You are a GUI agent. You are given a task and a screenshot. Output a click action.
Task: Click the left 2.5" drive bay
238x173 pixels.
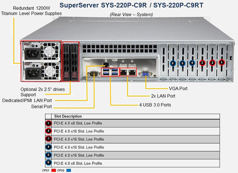coord(67,62)
